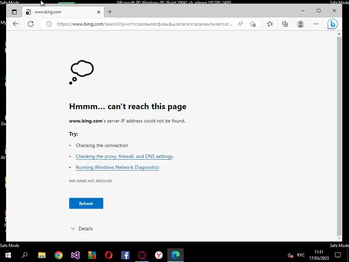Viewport: 349px width, 262px height.
Task: Open File Explorer from taskbar
Action: click(42, 255)
